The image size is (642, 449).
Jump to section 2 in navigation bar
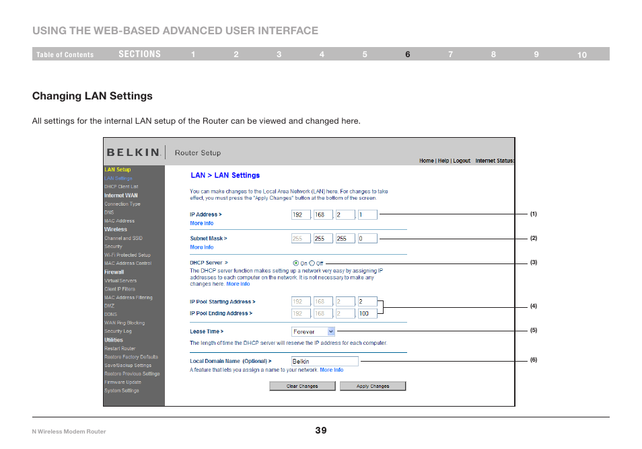236,54
